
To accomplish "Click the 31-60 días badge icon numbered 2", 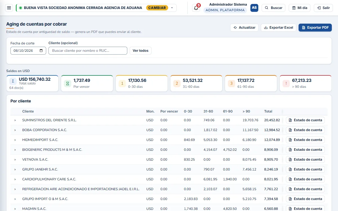I will [177, 84].
